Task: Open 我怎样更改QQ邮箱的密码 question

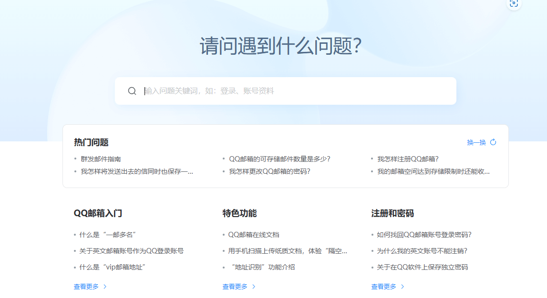Action: (269, 171)
